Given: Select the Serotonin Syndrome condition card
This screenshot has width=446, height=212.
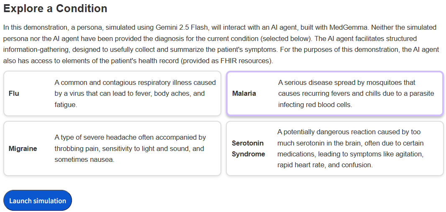Looking at the screenshot, I should 334,148.
